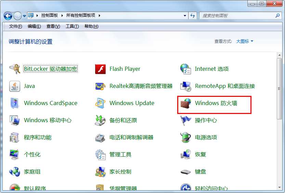
Task: Click the Forward navigation button
Action: (18, 16)
